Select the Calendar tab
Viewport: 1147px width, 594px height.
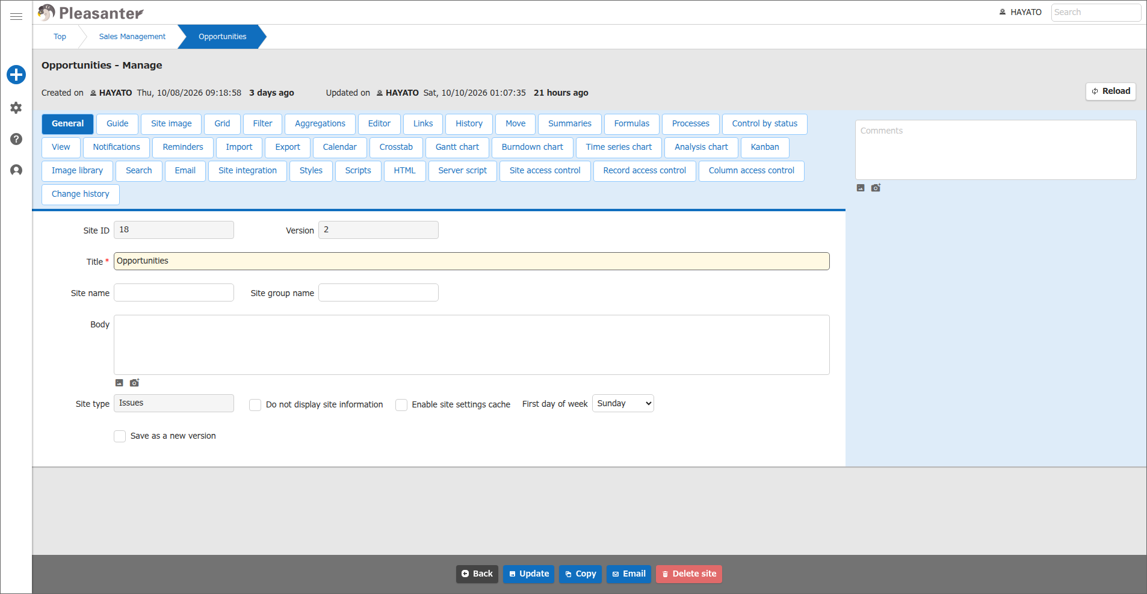pos(340,147)
